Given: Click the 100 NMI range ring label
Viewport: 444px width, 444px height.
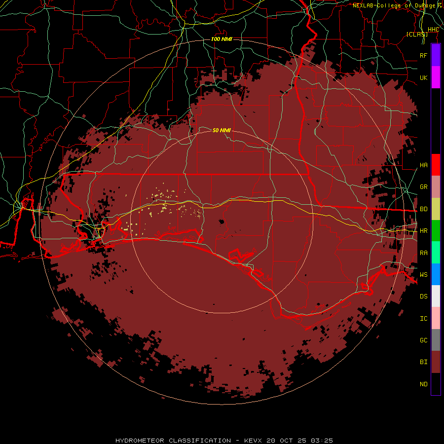Looking at the screenshot, I should (222, 39).
